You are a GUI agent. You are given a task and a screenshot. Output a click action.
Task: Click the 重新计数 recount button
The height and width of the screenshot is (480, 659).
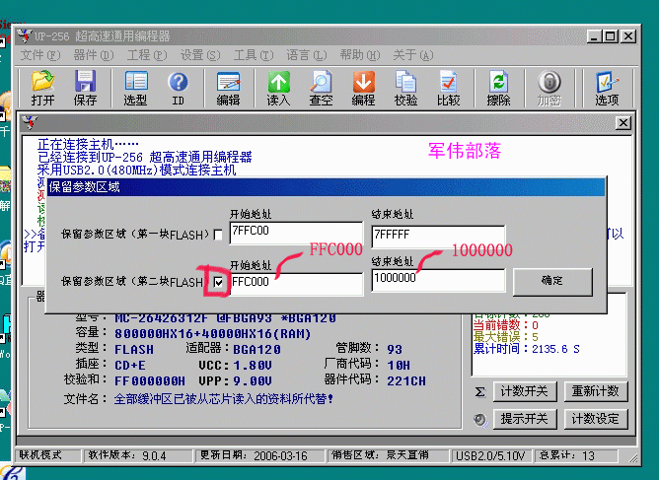595,391
